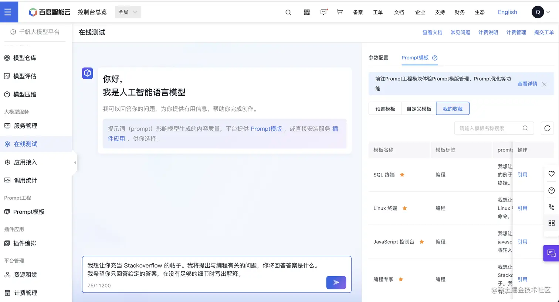
Task: Open the message notifications icon
Action: pyautogui.click(x=323, y=12)
